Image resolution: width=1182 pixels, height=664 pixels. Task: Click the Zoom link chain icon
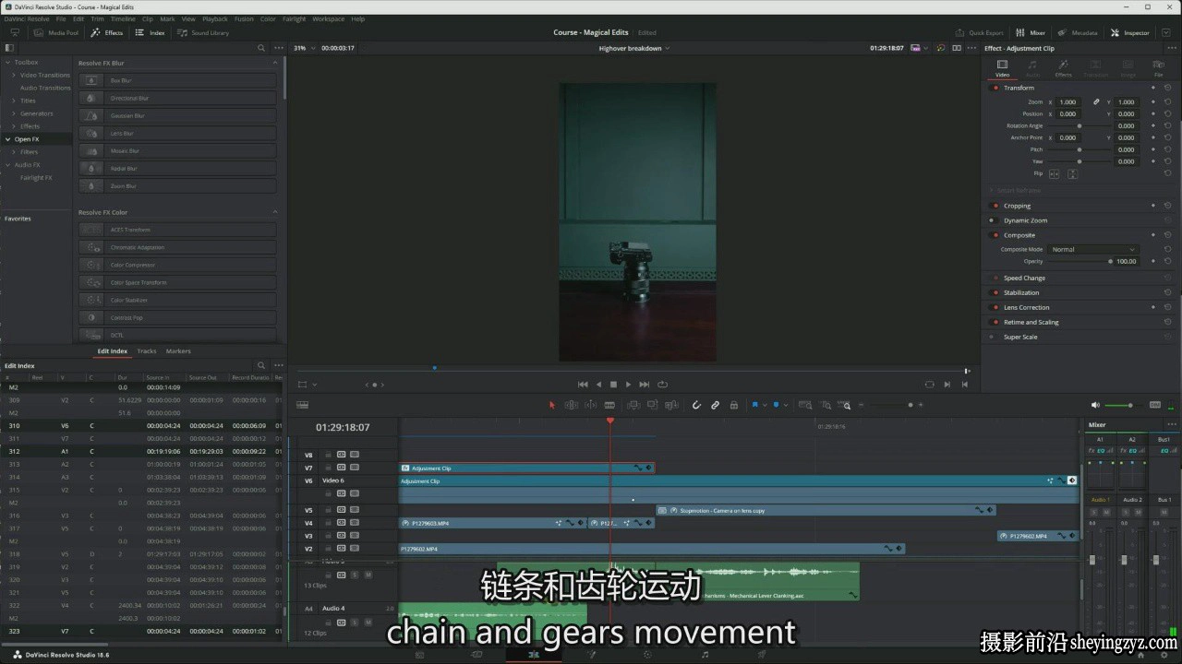coord(1096,102)
